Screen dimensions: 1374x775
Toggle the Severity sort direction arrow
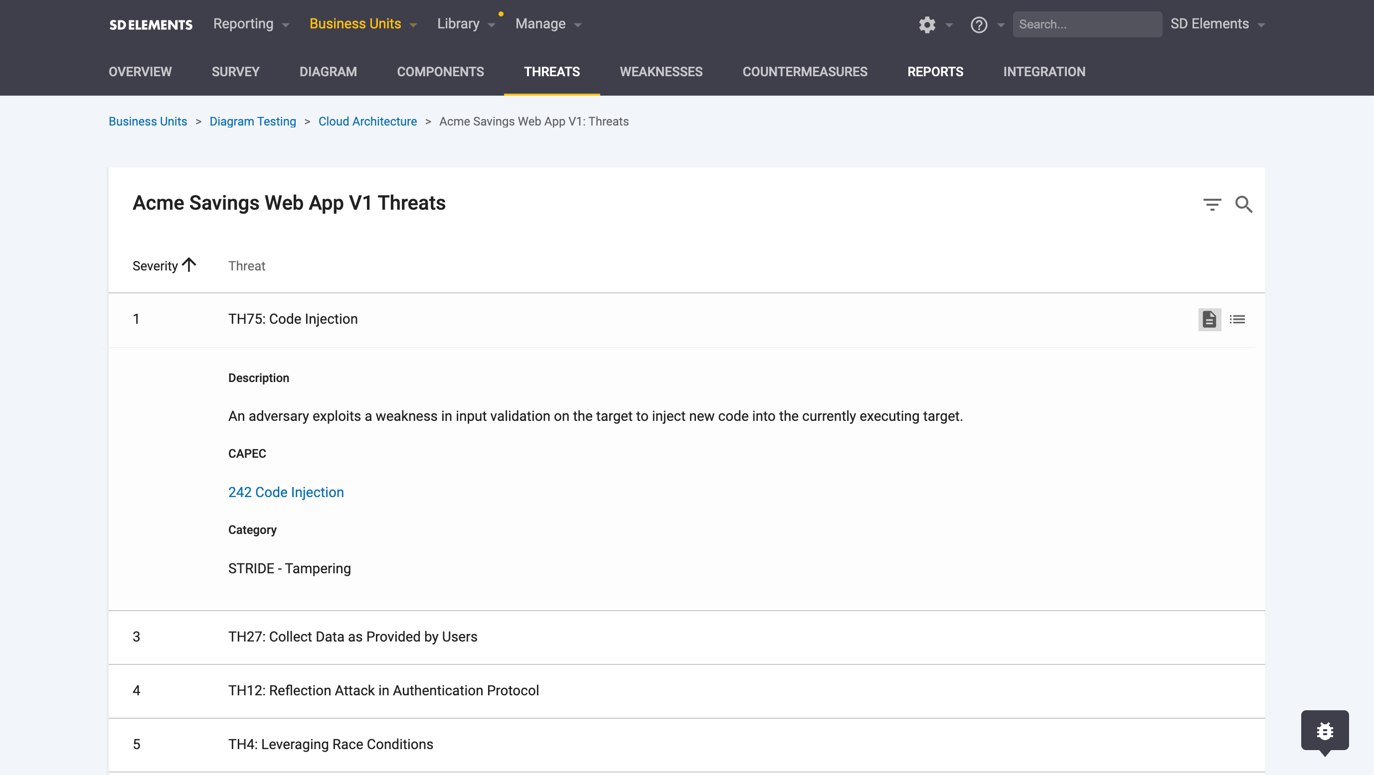click(x=189, y=265)
